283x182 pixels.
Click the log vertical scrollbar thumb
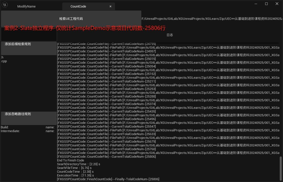click(281, 168)
